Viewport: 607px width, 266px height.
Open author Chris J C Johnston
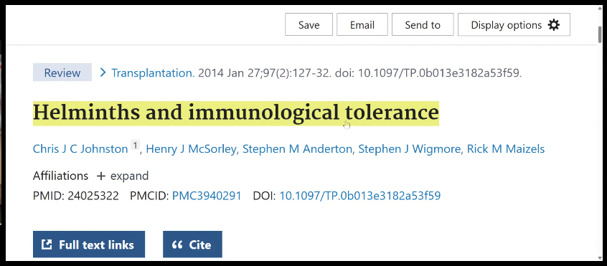click(x=80, y=149)
